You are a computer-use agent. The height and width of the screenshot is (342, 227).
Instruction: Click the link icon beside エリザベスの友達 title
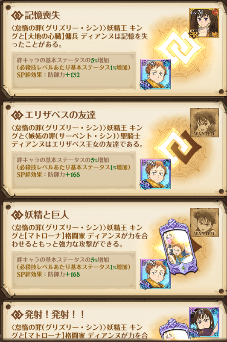click(x=17, y=115)
